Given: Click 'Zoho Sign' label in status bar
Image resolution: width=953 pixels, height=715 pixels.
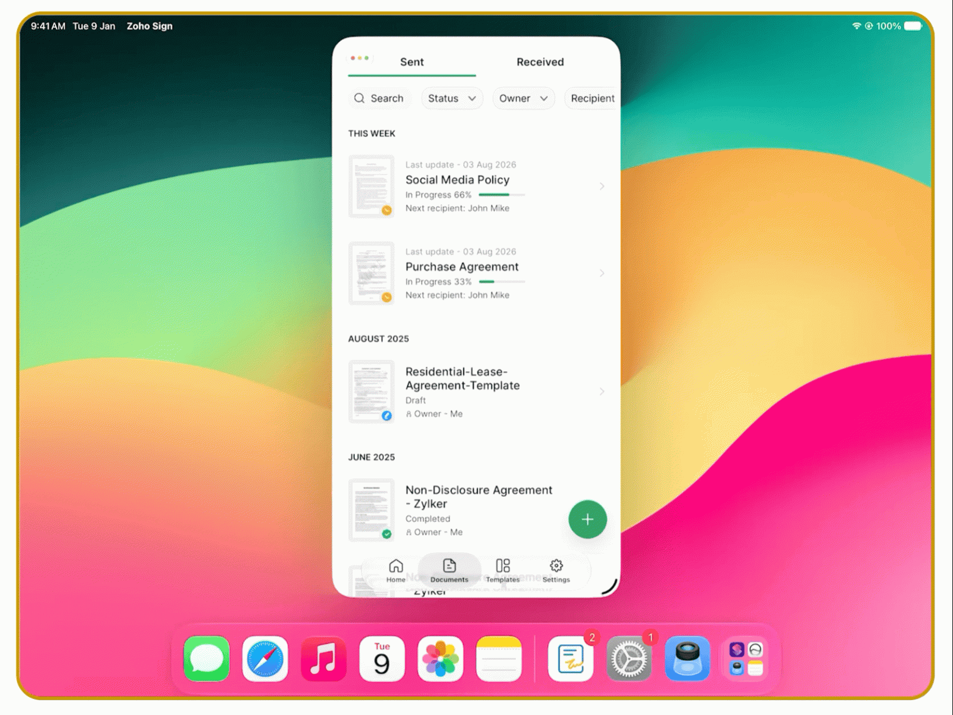Looking at the screenshot, I should coord(150,26).
